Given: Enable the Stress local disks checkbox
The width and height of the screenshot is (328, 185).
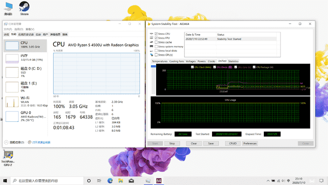Looking at the screenshot, I should pyautogui.click(x=156, y=50).
